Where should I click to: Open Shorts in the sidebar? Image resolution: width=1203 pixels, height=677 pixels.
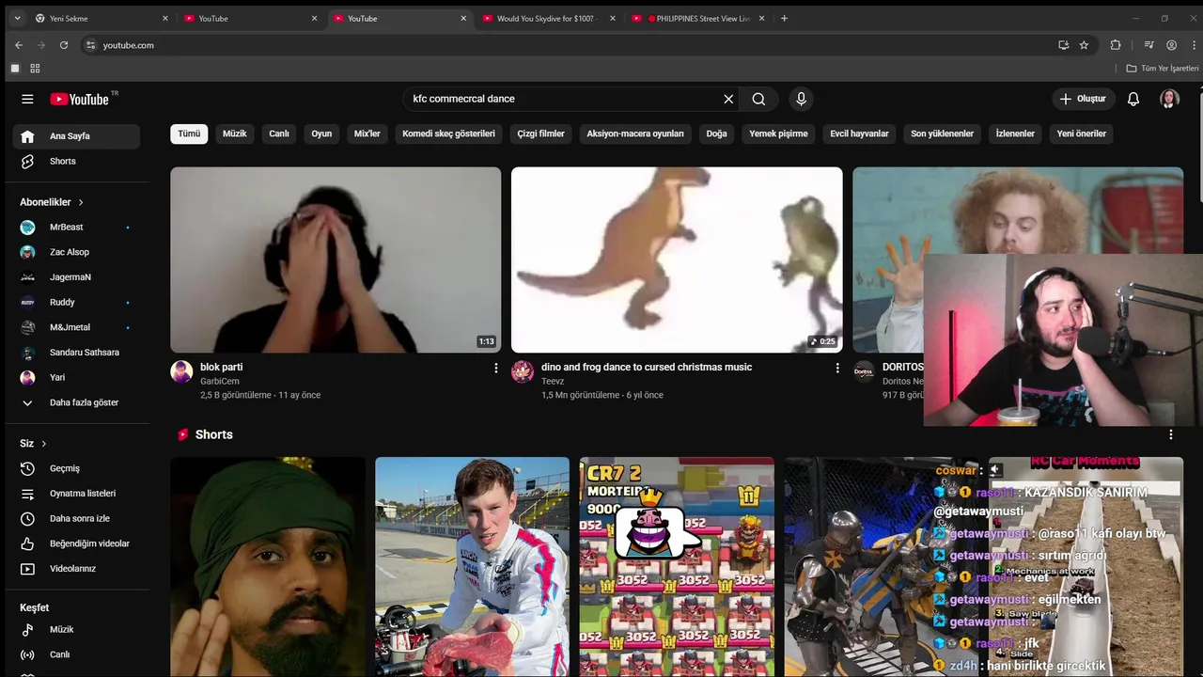tap(76, 161)
